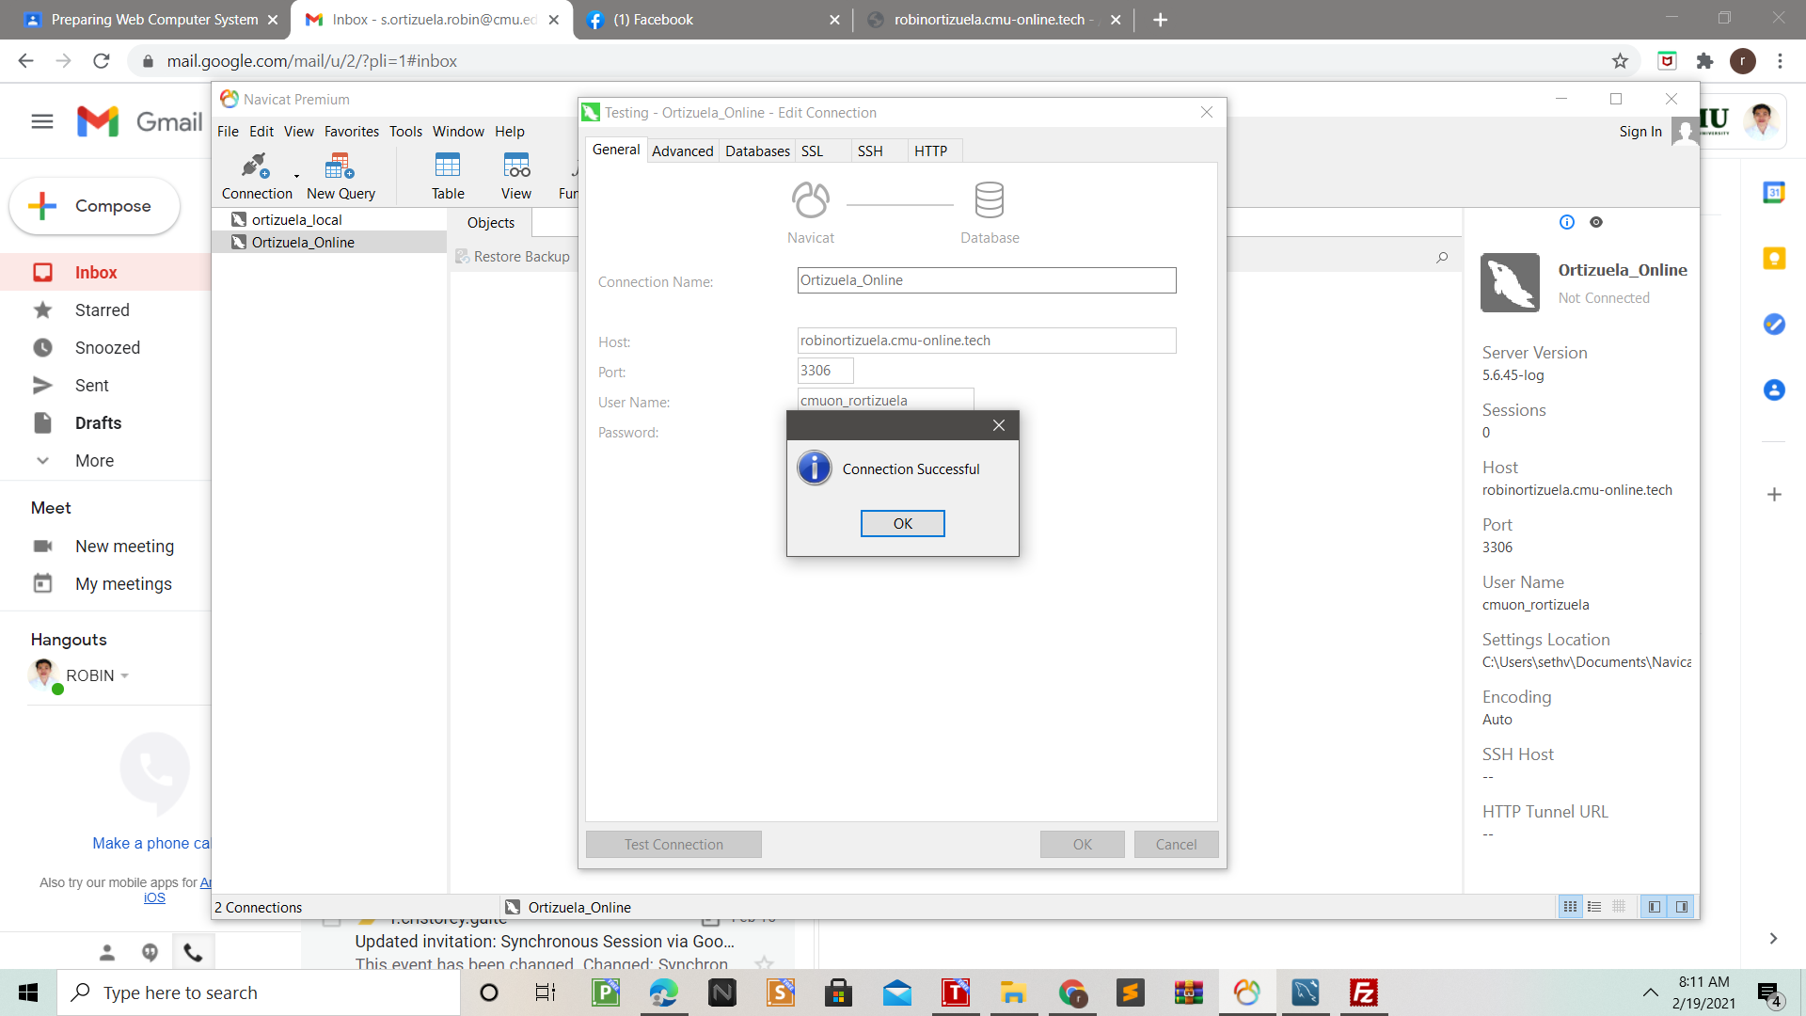Switch to the SSH tab
This screenshot has height=1016, width=1806.
pyautogui.click(x=870, y=151)
